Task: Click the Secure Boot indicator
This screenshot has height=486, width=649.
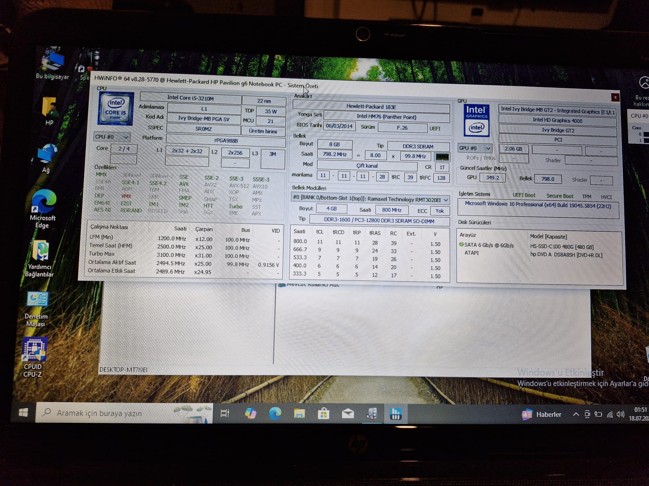Action: tap(560, 196)
